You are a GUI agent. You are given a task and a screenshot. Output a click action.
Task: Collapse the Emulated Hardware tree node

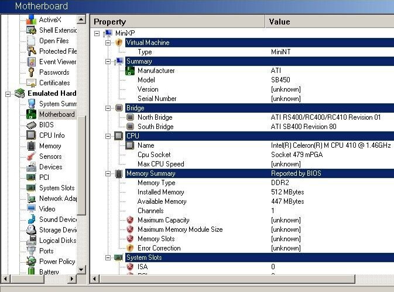(8, 94)
